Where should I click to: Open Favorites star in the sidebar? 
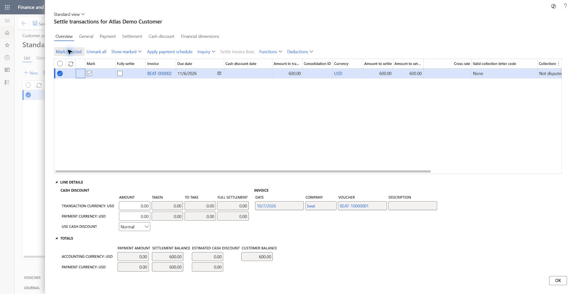click(7, 45)
